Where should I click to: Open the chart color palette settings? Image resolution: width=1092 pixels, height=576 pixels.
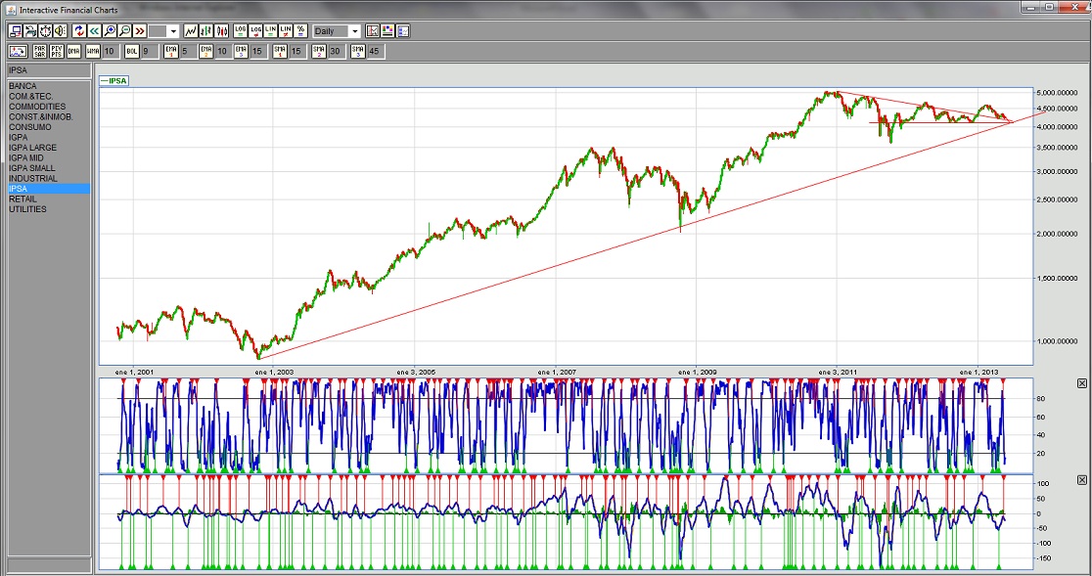tap(387, 31)
